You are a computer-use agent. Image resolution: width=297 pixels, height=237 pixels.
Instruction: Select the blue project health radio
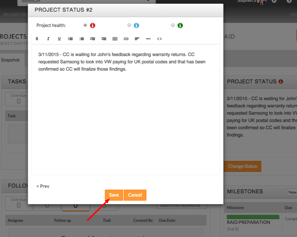point(129,25)
